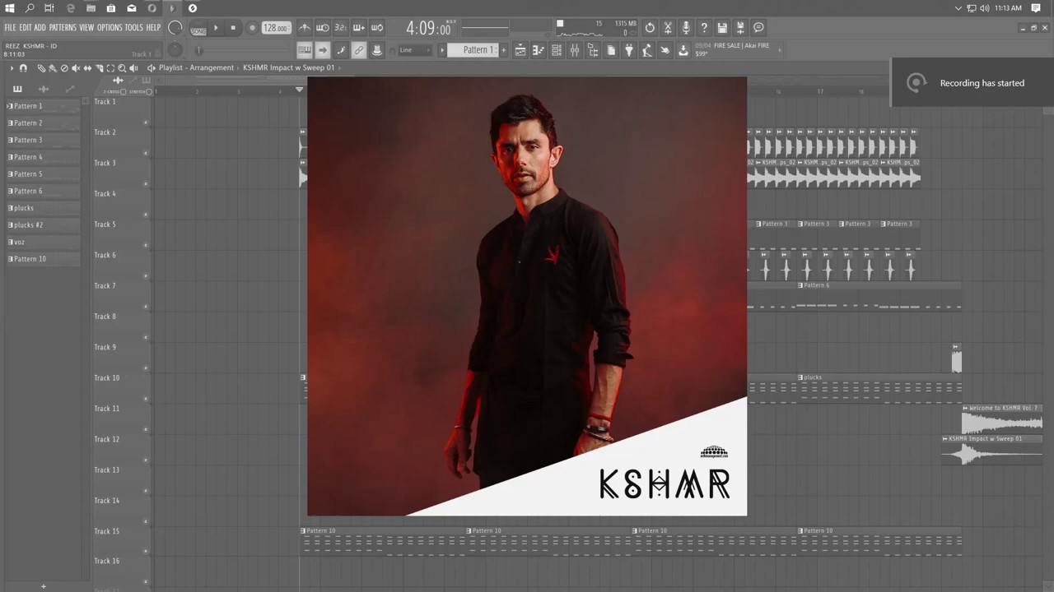Open the Channel rack icon

point(557,51)
